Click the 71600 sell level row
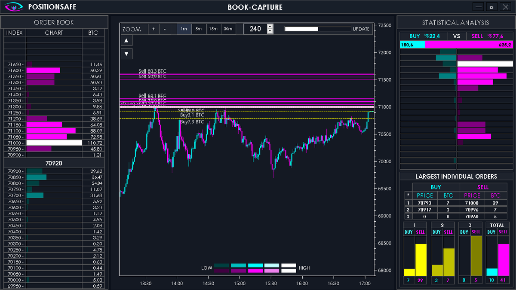 54,70
